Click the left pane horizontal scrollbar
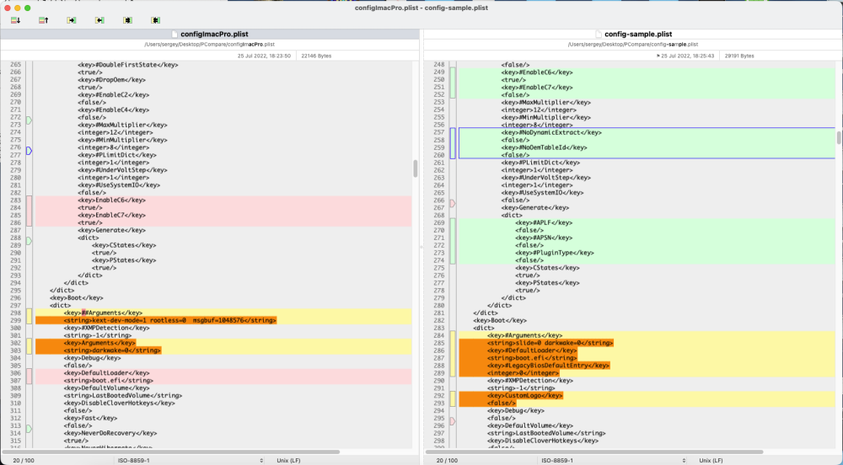This screenshot has width=843, height=465. click(171, 452)
